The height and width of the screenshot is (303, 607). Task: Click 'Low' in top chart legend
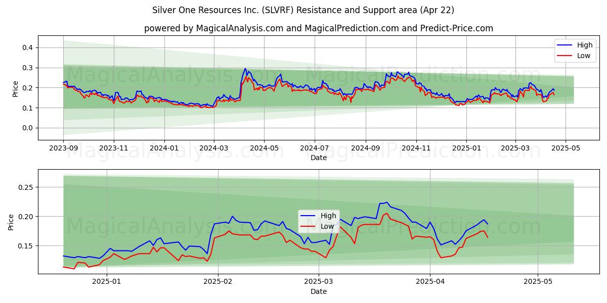(x=584, y=56)
